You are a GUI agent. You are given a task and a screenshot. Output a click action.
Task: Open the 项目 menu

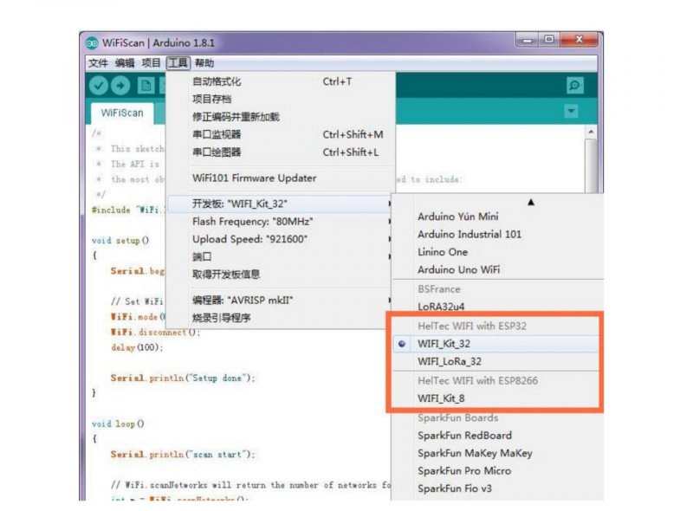pyautogui.click(x=151, y=63)
